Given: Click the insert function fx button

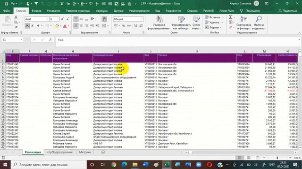Looking at the screenshot, I should 50,39.
